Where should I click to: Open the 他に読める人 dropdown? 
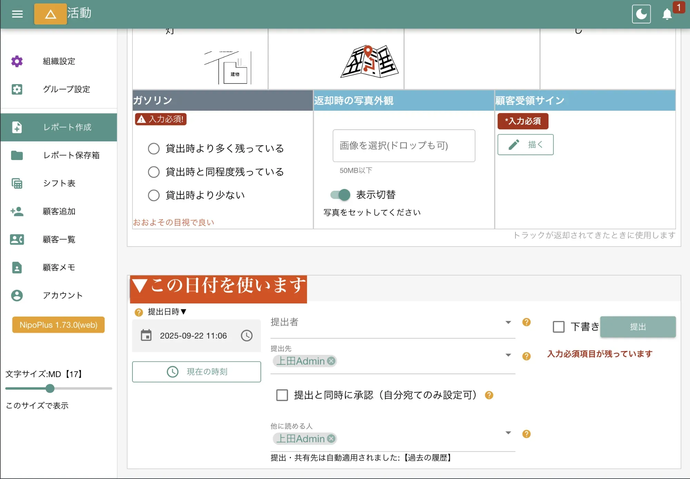click(508, 432)
